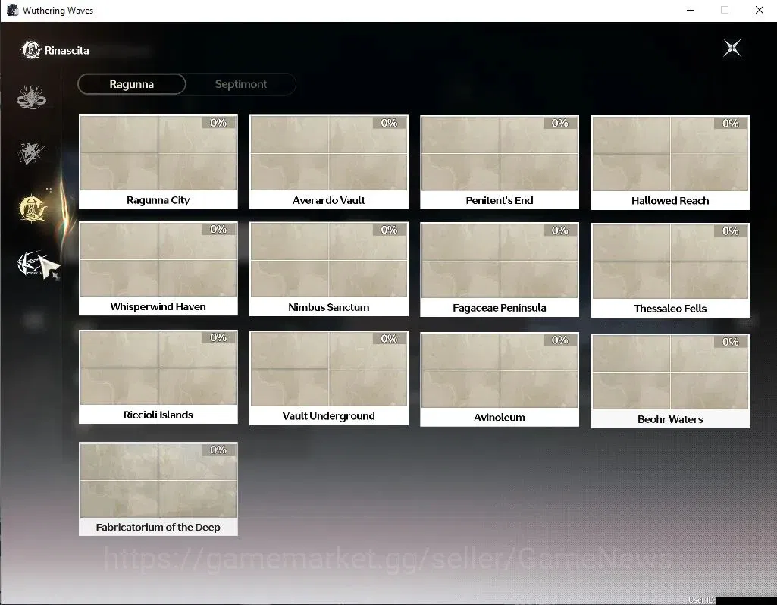Open the Fagaceae Peninsula map card
The height and width of the screenshot is (605, 777).
click(500, 270)
